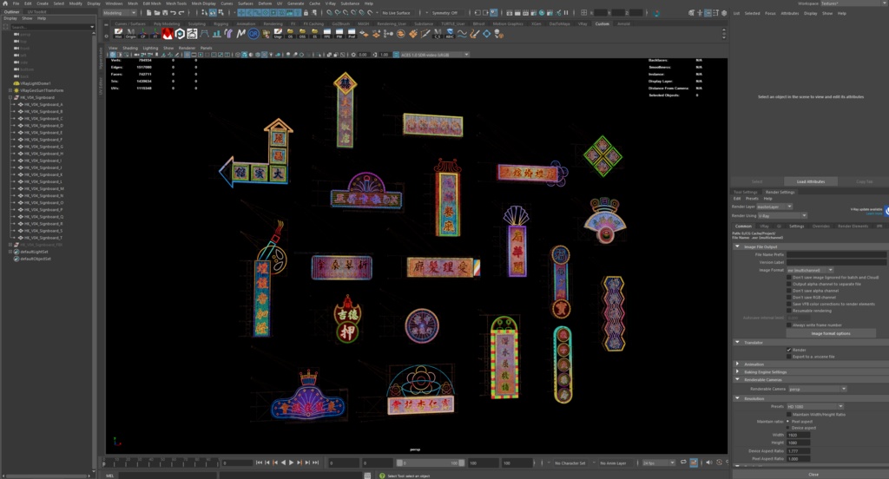The image size is (889, 479).
Task: Click the Close button in Render Settings
Action: pyautogui.click(x=813, y=474)
